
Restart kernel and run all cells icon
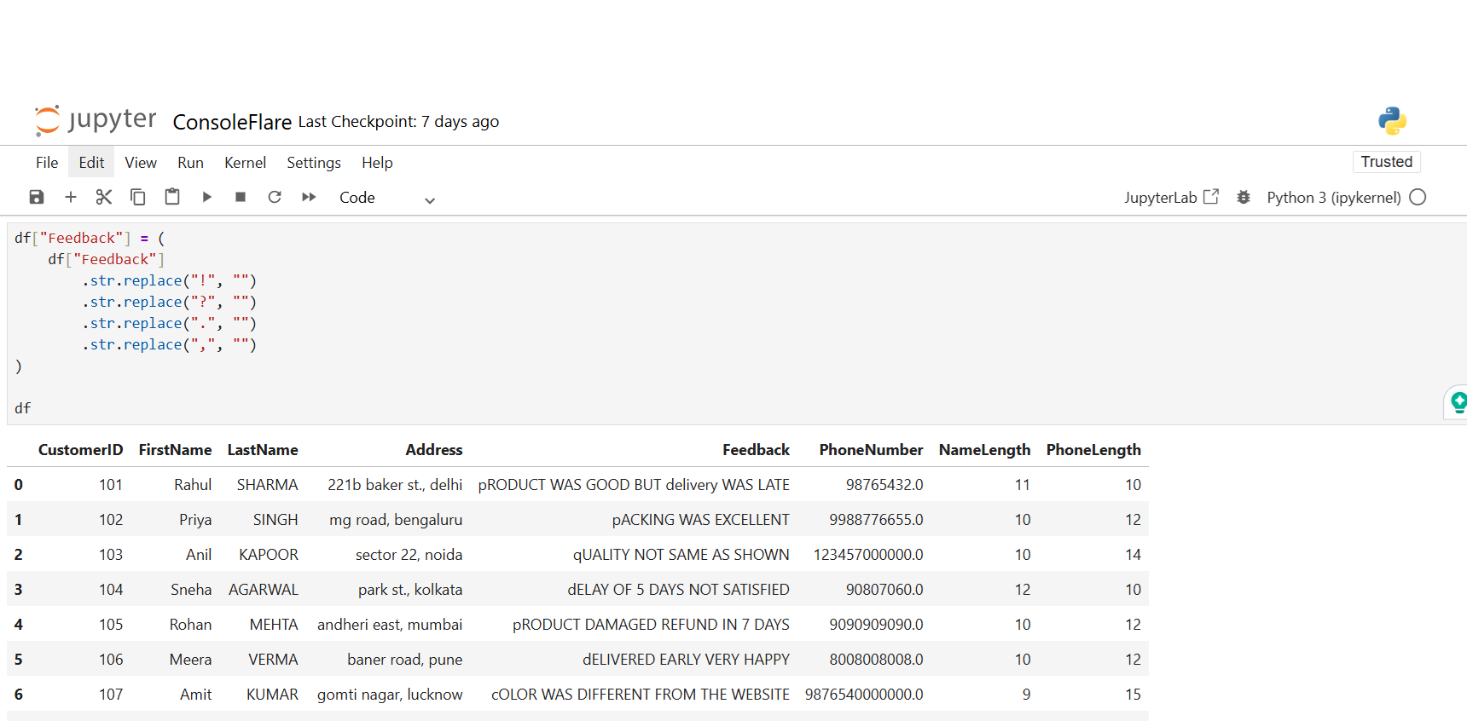click(309, 198)
